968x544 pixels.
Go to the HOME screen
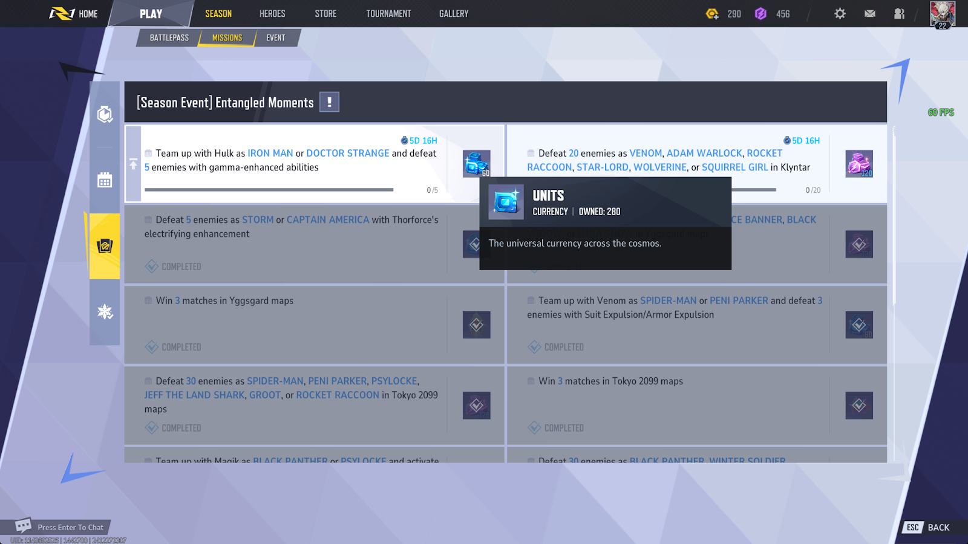[73, 13]
